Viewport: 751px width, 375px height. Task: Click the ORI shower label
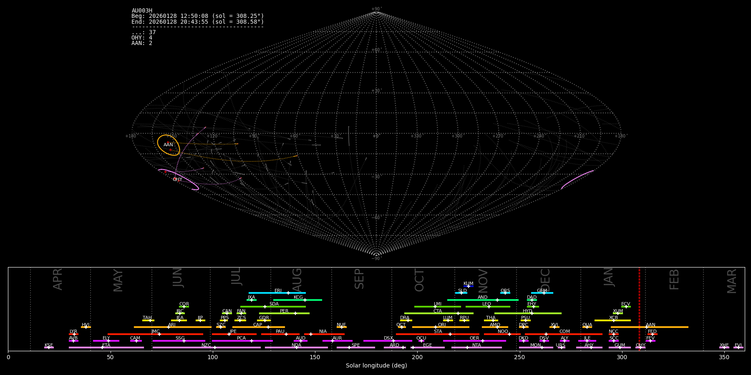[x=442, y=325]
